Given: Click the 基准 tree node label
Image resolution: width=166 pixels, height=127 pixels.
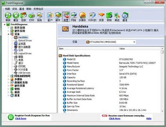Looking at the screenshot, I should [x=17, y=95].
